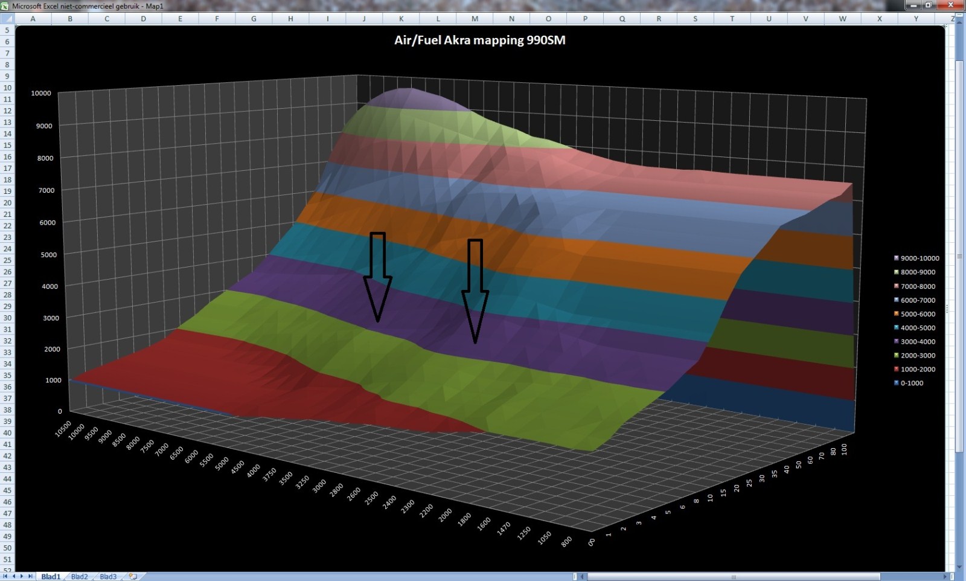Click the next sheet navigation arrow
Viewport: 966px width, 581px height.
22,577
